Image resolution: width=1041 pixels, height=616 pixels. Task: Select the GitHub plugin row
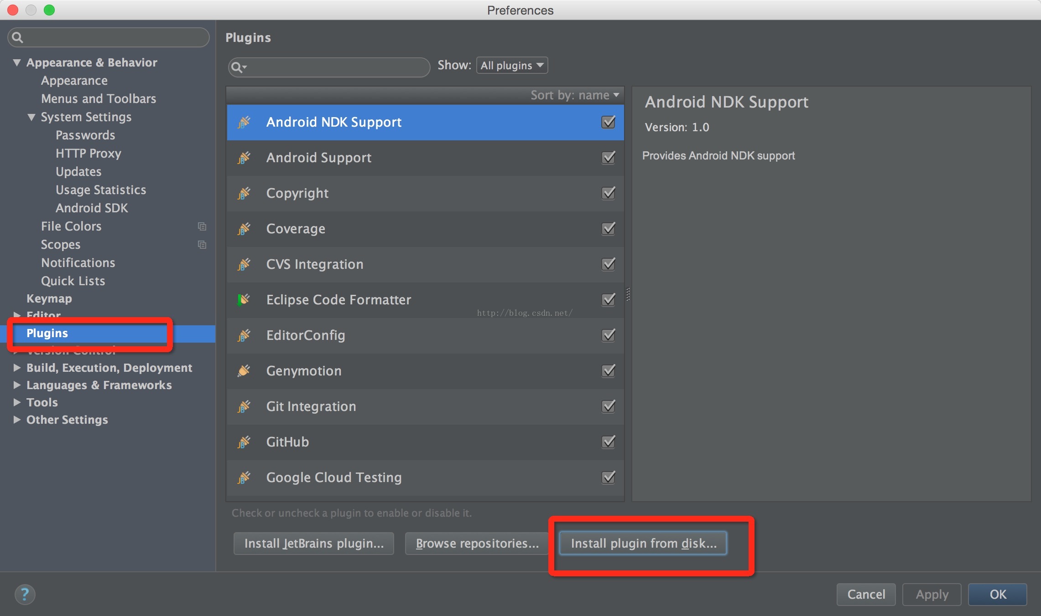click(x=425, y=442)
